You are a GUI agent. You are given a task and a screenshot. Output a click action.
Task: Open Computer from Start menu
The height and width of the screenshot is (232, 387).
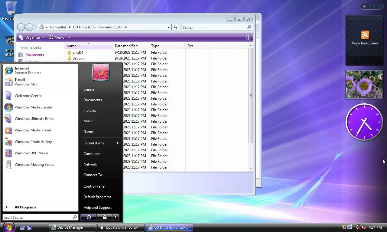(100, 154)
